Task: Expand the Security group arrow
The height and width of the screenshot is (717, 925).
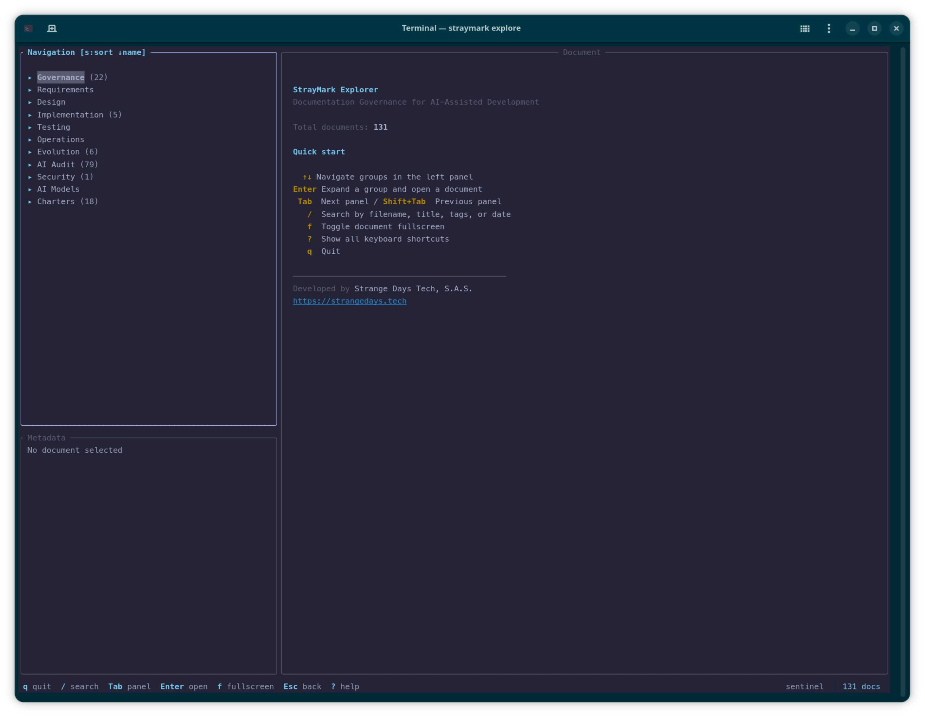Action: click(30, 177)
